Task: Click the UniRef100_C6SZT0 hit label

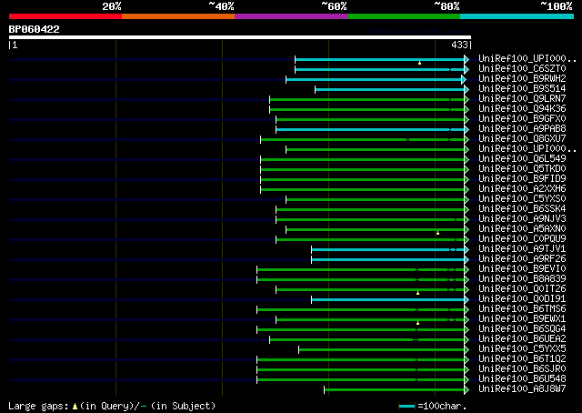Action: (x=522, y=69)
